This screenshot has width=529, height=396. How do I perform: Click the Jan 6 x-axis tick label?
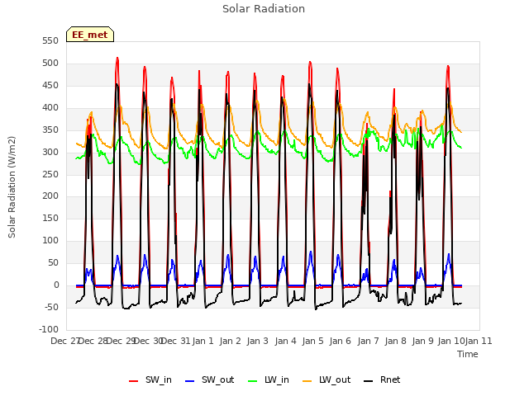(340, 341)
